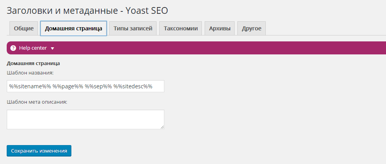386x164 pixels.
Task: Go to the Архивы tab
Action: click(220, 28)
